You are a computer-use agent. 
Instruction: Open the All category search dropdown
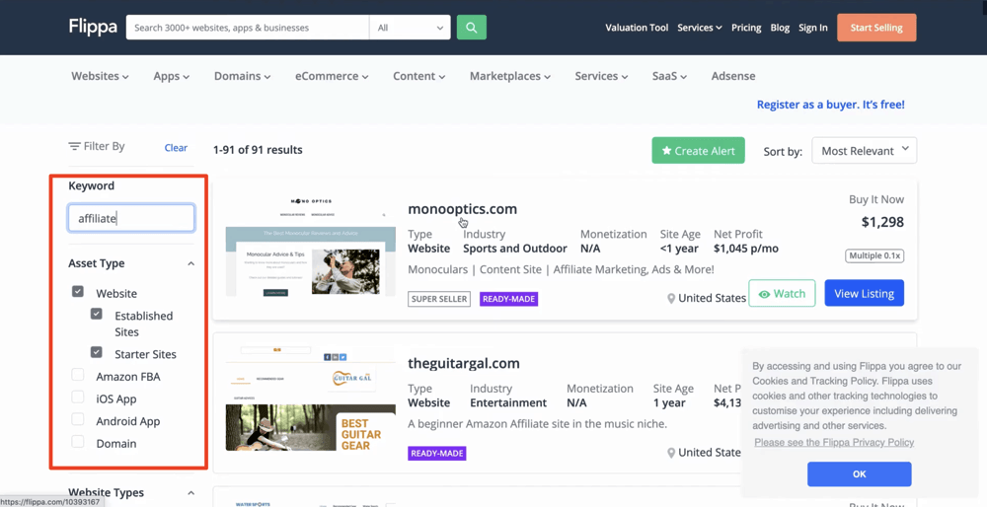click(x=410, y=28)
